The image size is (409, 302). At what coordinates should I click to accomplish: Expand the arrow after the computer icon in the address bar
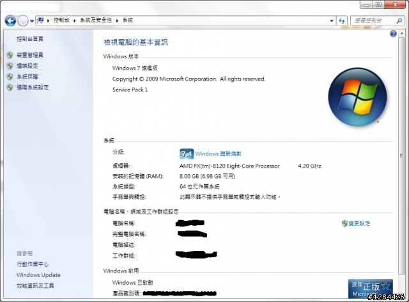pos(49,20)
